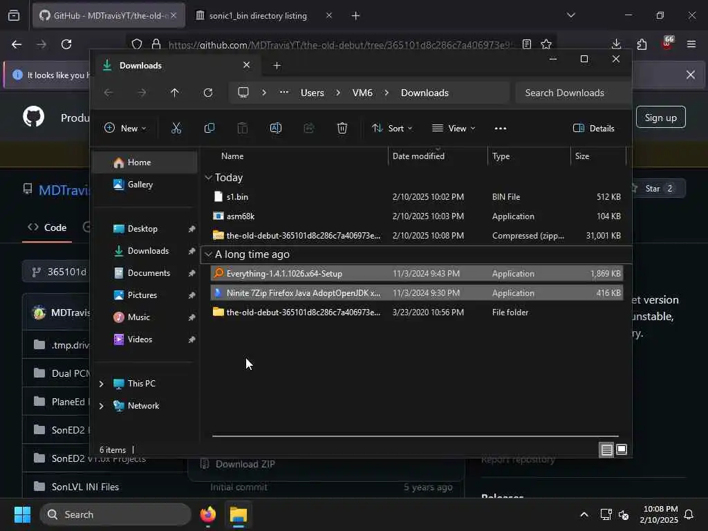Viewport: 708px width, 531px height.
Task: Click the Search Downloads field
Action: click(x=572, y=93)
